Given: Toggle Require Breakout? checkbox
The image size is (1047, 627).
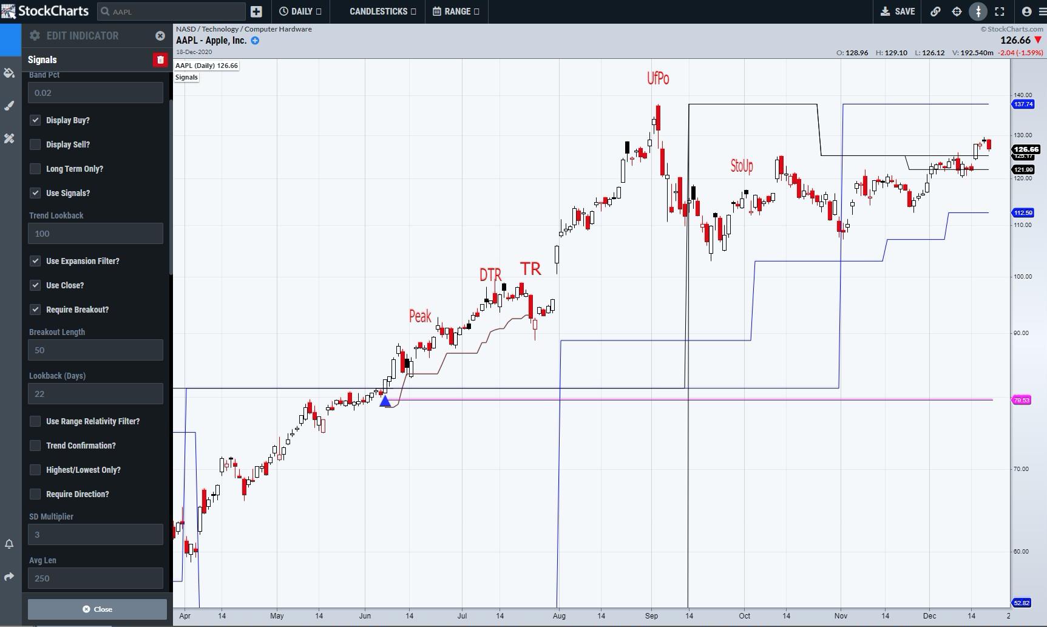Looking at the screenshot, I should pyautogui.click(x=35, y=310).
